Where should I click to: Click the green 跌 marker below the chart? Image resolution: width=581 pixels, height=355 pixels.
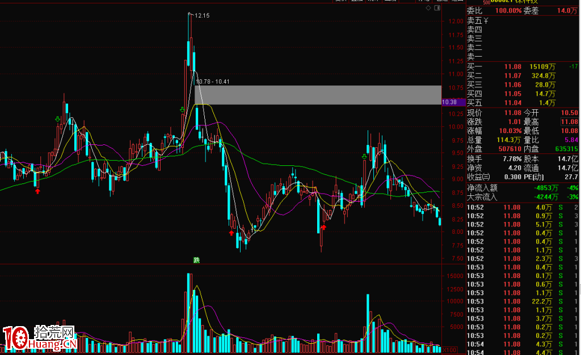196,260
